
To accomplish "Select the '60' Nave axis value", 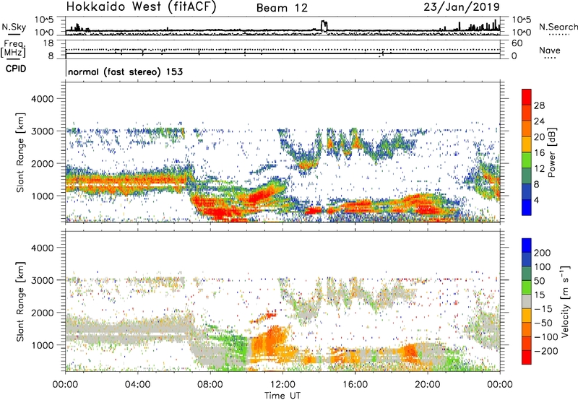I will tap(517, 43).
